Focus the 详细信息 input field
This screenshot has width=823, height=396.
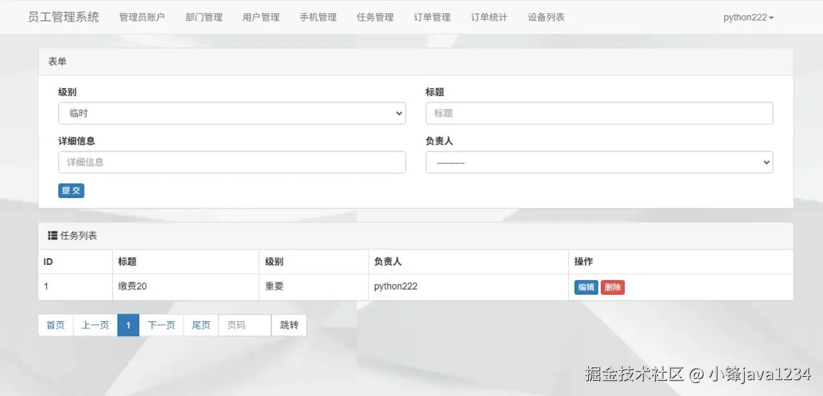pos(232,162)
